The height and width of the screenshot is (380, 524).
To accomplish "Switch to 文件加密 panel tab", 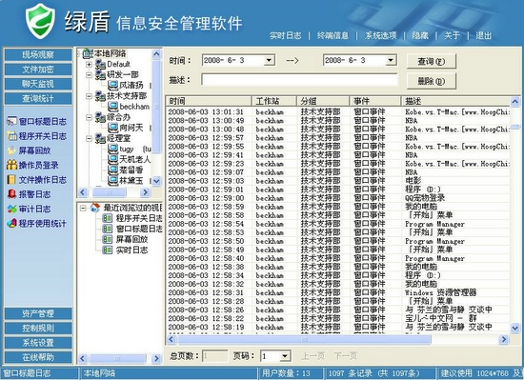I will pos(38,70).
